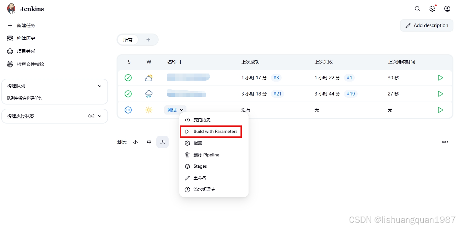Click the question mark icon beside 流水线语法
Screen dimensions: 457x228
point(187,190)
